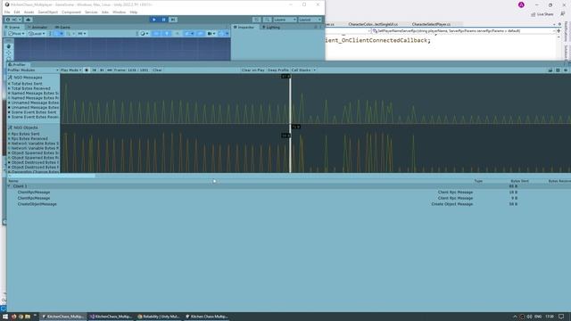
Task: Open the Pivot mode dropdown
Action: 16,34
